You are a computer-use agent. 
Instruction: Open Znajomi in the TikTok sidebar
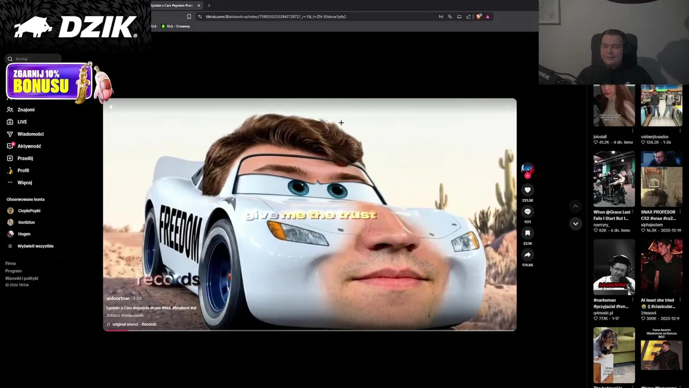click(x=21, y=109)
